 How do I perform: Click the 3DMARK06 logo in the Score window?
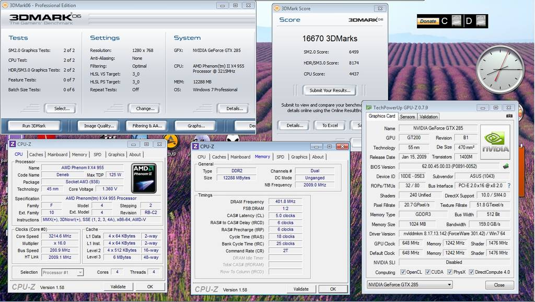coord(366,20)
